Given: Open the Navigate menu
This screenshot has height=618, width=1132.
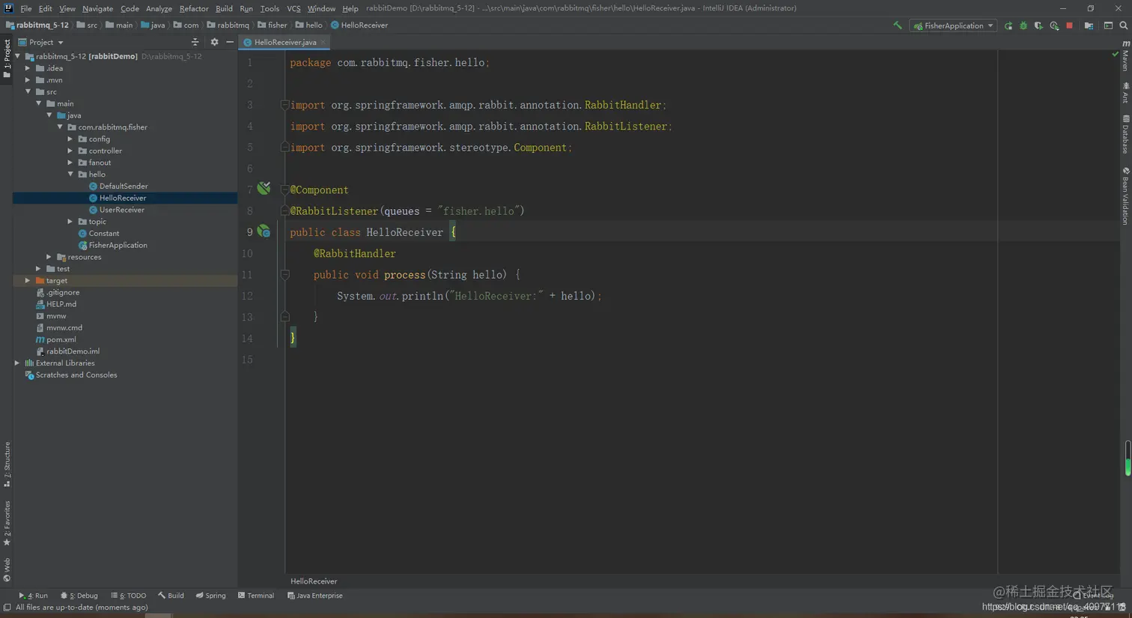Looking at the screenshot, I should (x=97, y=8).
